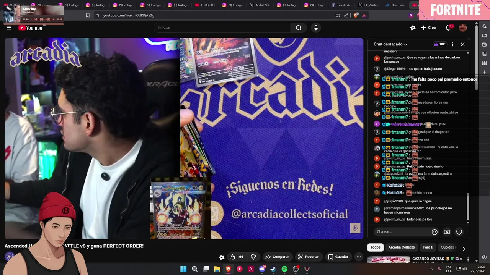Select the Arcadia Collects filter chip

[402, 247]
